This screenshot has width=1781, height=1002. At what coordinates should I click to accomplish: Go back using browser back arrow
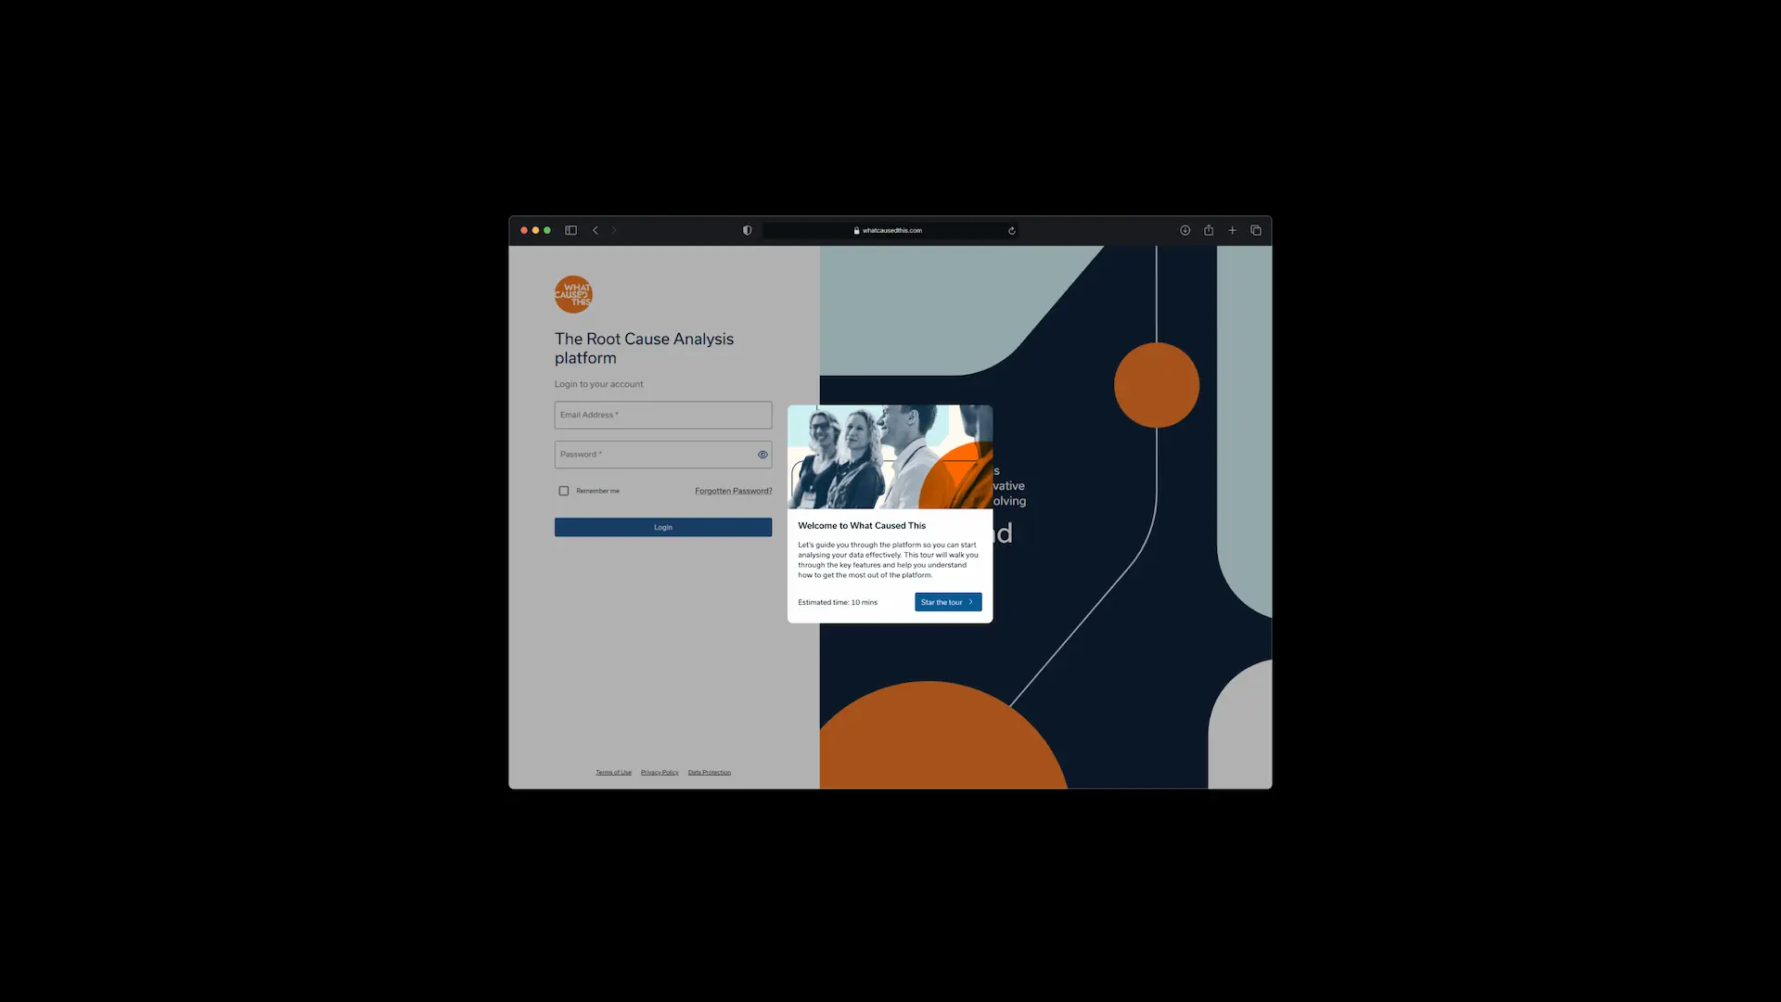[x=596, y=230]
